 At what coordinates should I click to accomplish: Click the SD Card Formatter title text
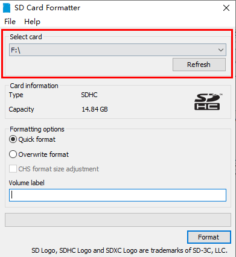47,8
